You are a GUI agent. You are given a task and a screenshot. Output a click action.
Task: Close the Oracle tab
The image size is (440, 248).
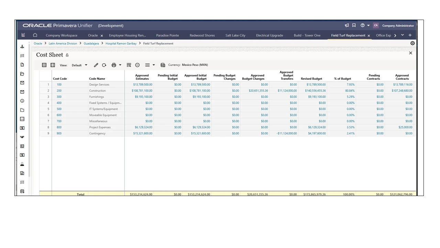[x=102, y=36]
